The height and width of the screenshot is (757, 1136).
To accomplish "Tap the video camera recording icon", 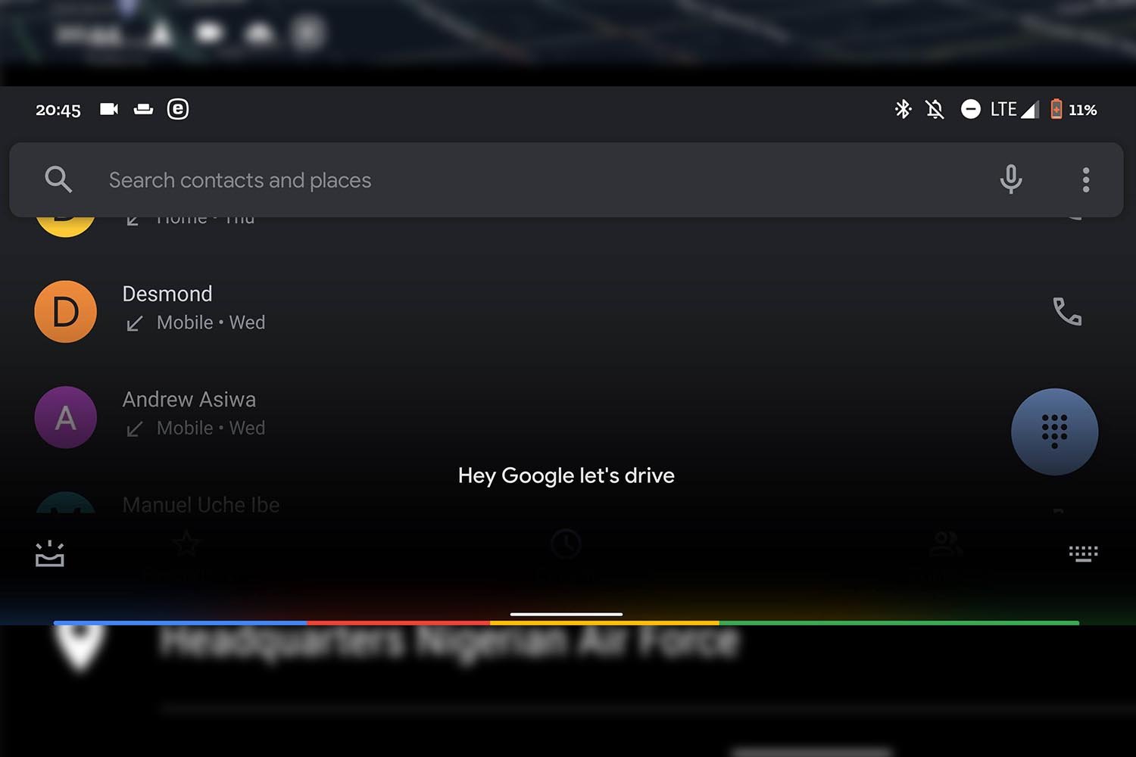I will [109, 110].
